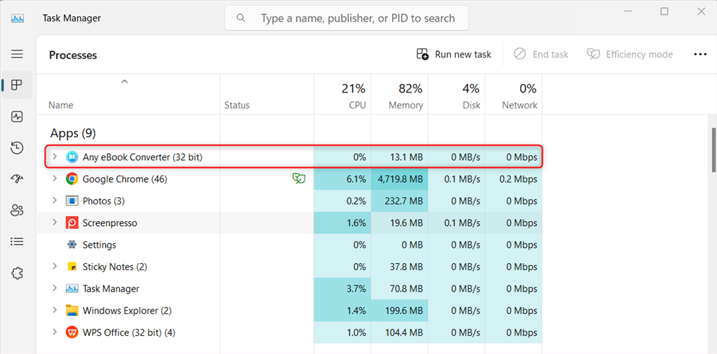Open the three-dots more options menu
This screenshot has width=717, height=354.
(700, 55)
